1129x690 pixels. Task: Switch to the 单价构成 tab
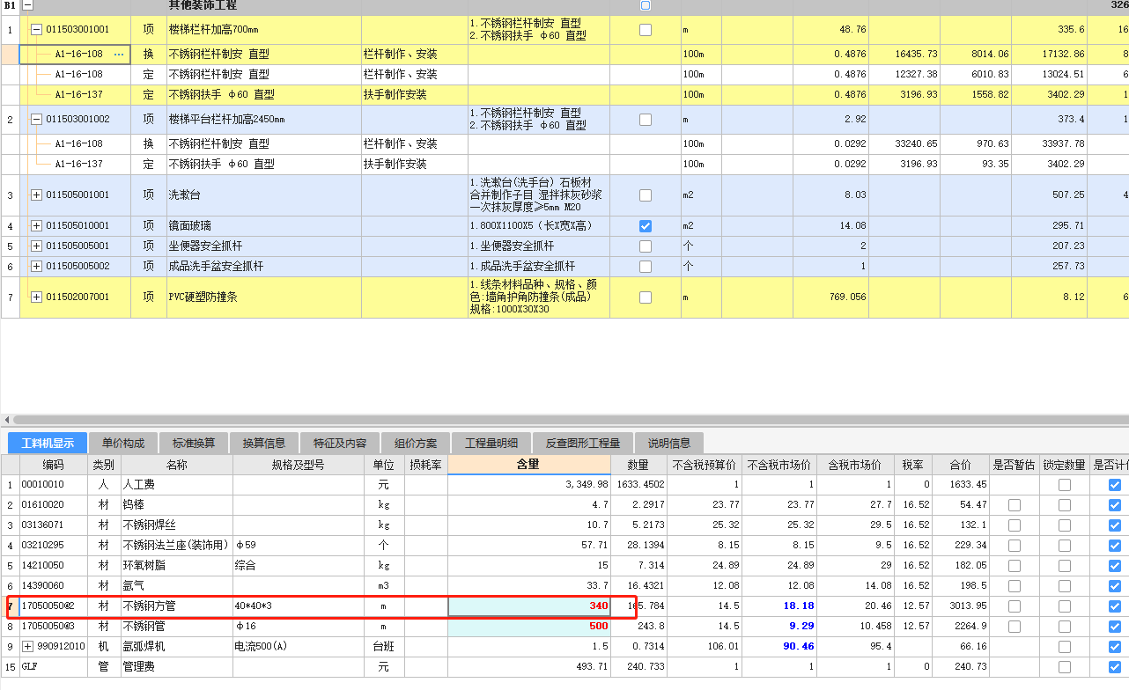[x=123, y=443]
